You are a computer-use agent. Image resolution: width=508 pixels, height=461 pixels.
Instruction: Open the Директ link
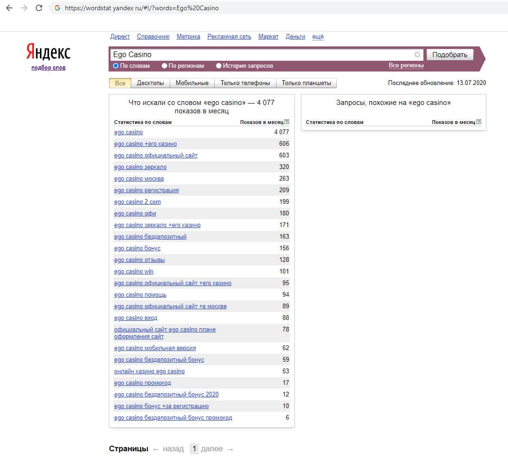click(120, 37)
